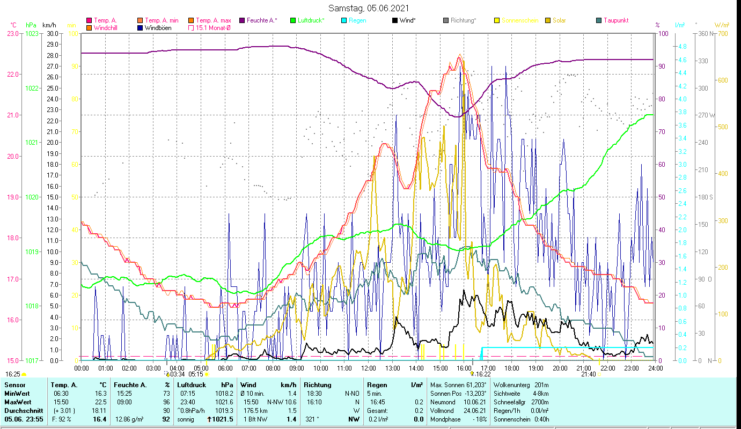
Task: Click the wind gust value 'N-NW 10.6'
Action: click(x=282, y=402)
